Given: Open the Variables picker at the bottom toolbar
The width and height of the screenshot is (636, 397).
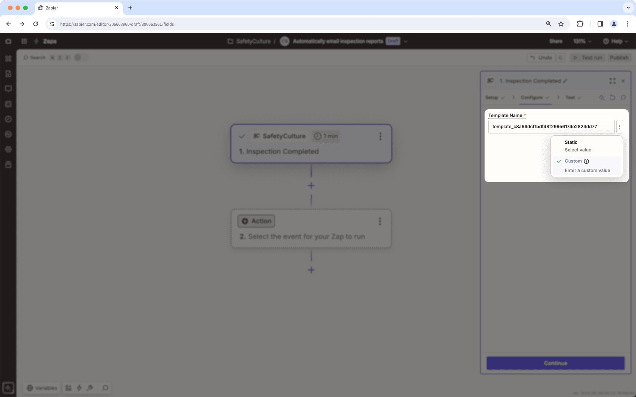Looking at the screenshot, I should [x=42, y=388].
